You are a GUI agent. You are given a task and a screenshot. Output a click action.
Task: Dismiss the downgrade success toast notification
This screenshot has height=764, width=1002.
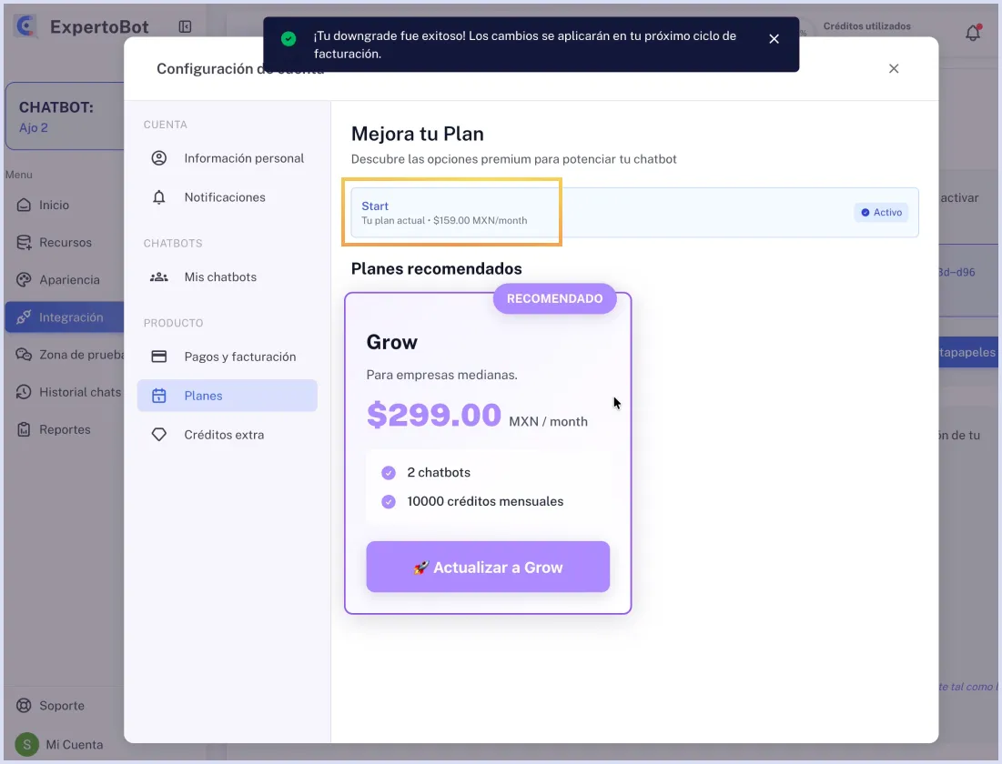(774, 39)
